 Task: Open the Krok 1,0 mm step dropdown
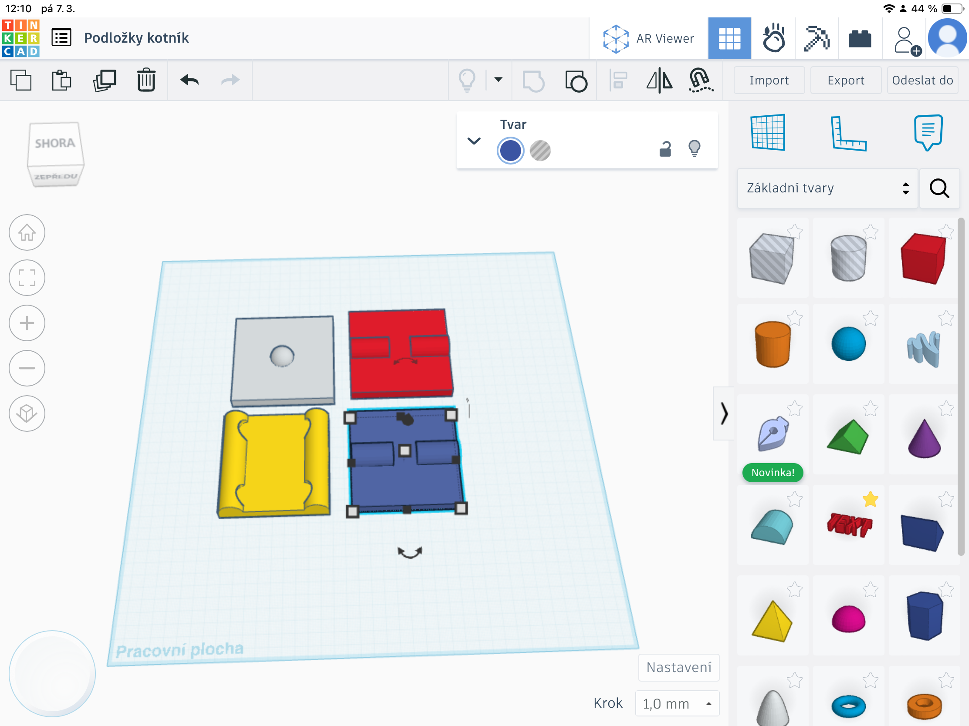pos(677,703)
